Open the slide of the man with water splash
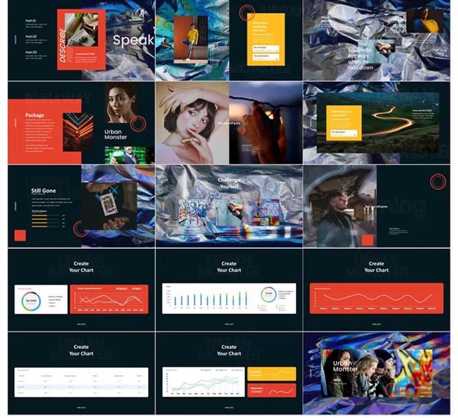Viewport: 458px width, 418px height. (377, 206)
